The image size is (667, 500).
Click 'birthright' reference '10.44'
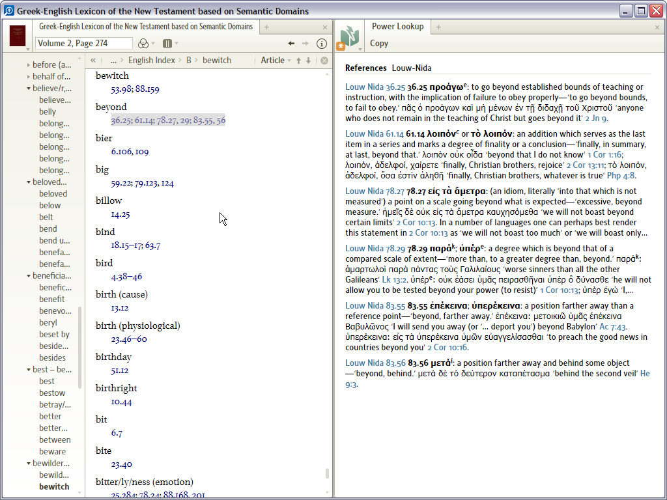click(x=121, y=401)
